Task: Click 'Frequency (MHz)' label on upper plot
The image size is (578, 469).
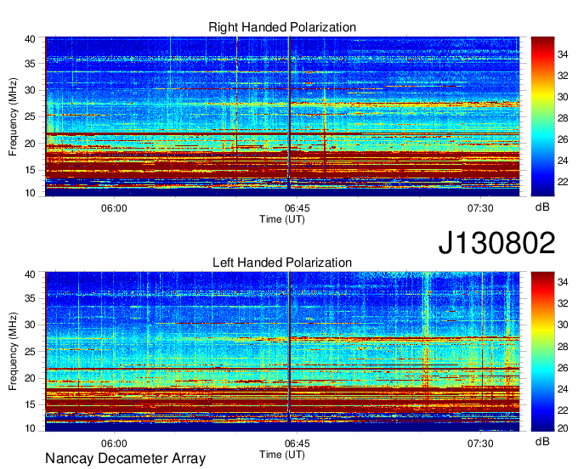Action: (13, 116)
